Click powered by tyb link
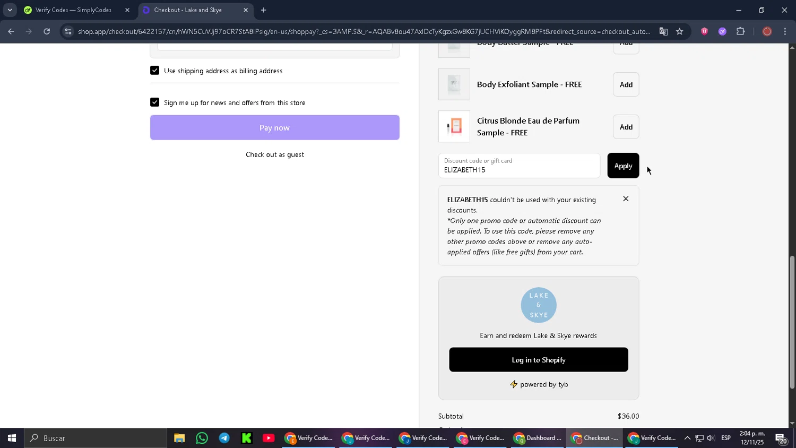The height and width of the screenshot is (448, 796). coord(539,385)
